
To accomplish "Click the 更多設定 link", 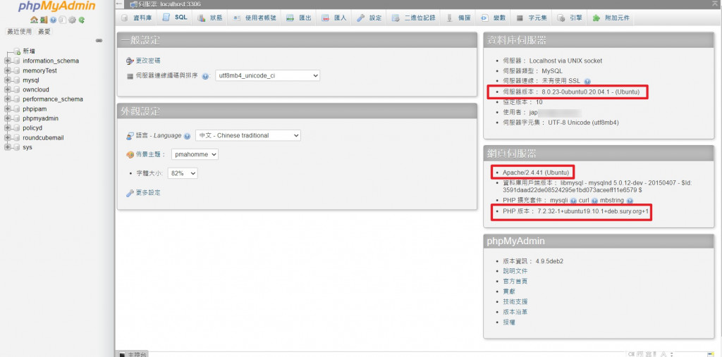I will pyautogui.click(x=148, y=193).
